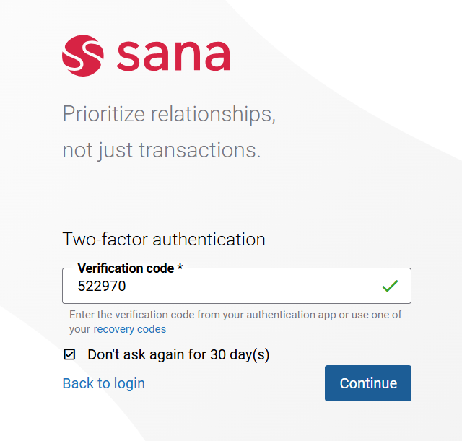Click the "your" text before recovery codes
This screenshot has width=462, height=441.
(x=80, y=330)
